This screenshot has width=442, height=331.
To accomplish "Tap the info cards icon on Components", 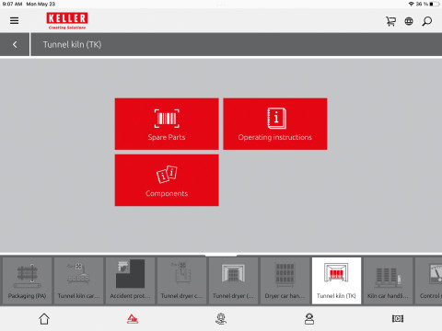I will pyautogui.click(x=167, y=175).
